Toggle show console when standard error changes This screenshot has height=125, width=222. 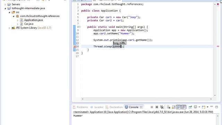click(x=183, y=107)
